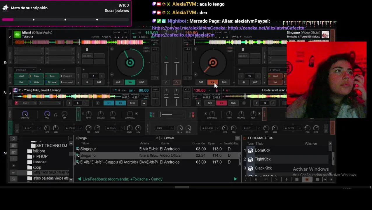Open the FOR FI... effect dropdown
The image size is (372, 210).
point(73,128)
